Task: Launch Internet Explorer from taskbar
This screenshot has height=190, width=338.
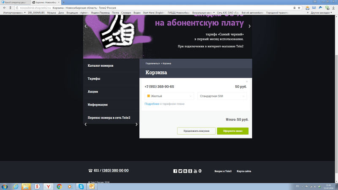Action: 16,187
